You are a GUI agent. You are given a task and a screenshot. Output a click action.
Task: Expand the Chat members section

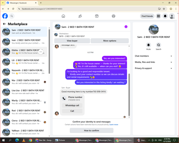coord(154,56)
